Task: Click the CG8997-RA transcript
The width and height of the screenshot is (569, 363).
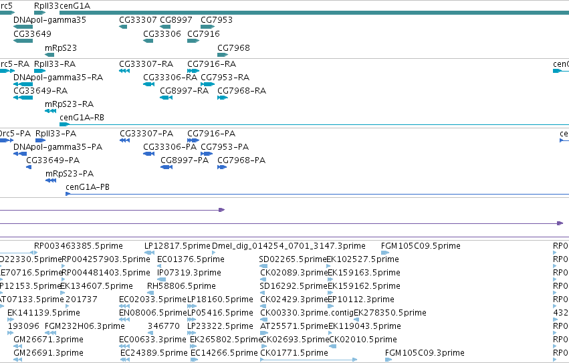Action: 166,98
